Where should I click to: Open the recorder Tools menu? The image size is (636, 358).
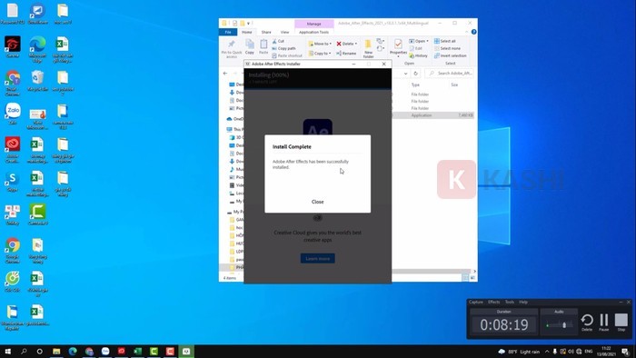(x=510, y=302)
